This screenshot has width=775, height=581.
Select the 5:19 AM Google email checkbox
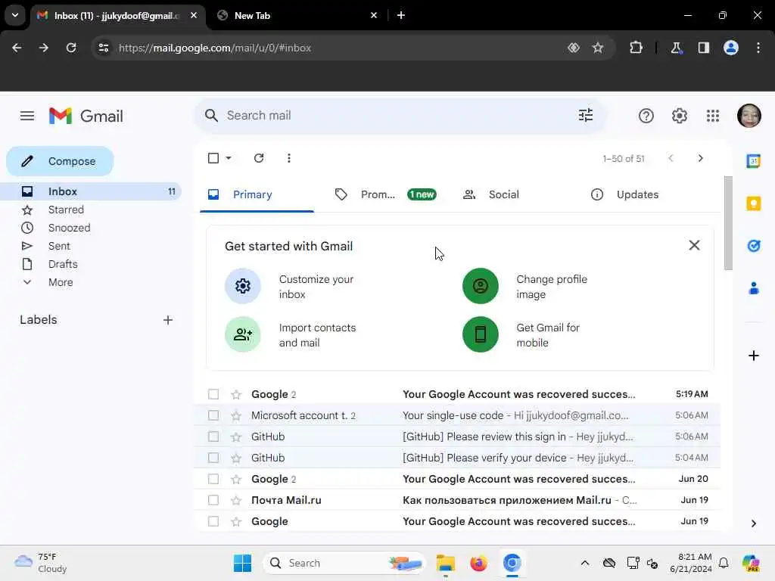tap(213, 394)
